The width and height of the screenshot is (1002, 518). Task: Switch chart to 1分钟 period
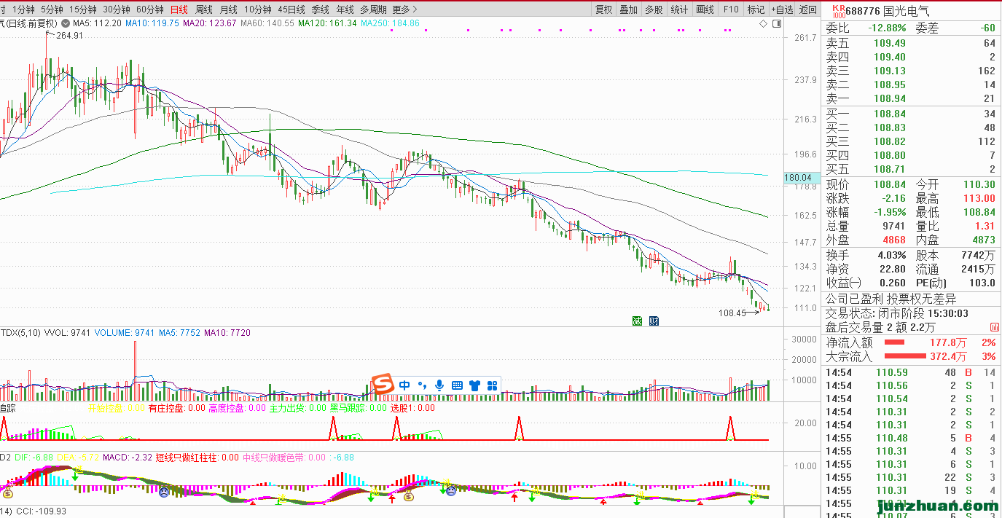point(23,9)
